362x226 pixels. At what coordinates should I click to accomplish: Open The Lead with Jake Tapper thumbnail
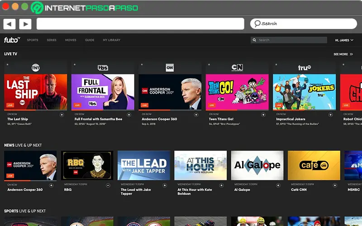coord(144,165)
